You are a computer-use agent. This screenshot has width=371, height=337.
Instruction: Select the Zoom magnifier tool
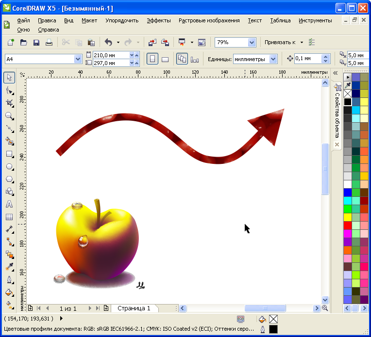[9, 116]
